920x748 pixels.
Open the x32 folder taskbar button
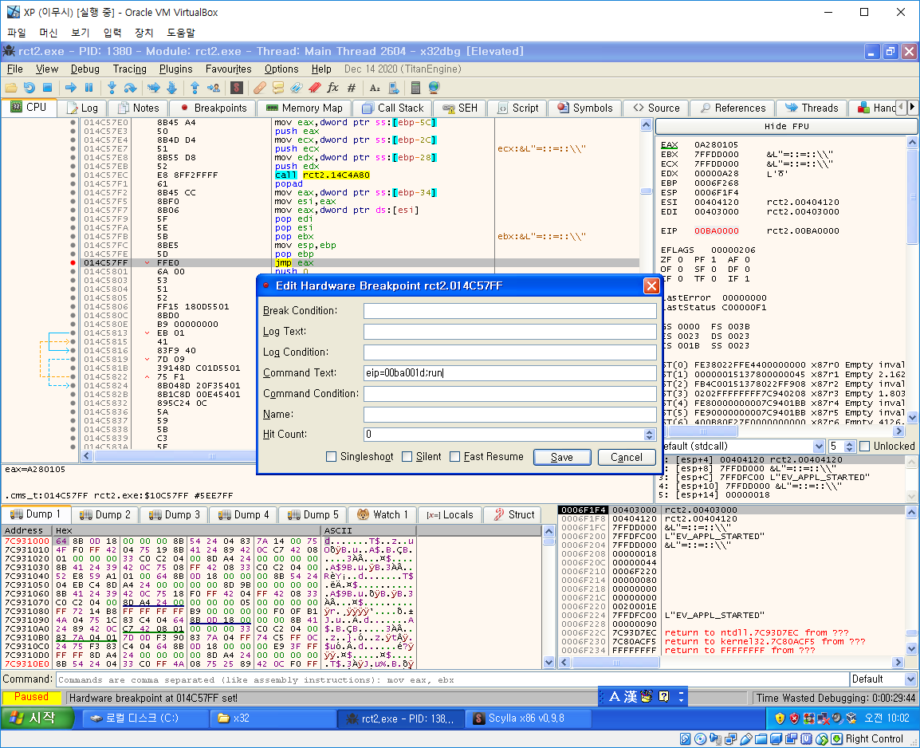point(272,718)
